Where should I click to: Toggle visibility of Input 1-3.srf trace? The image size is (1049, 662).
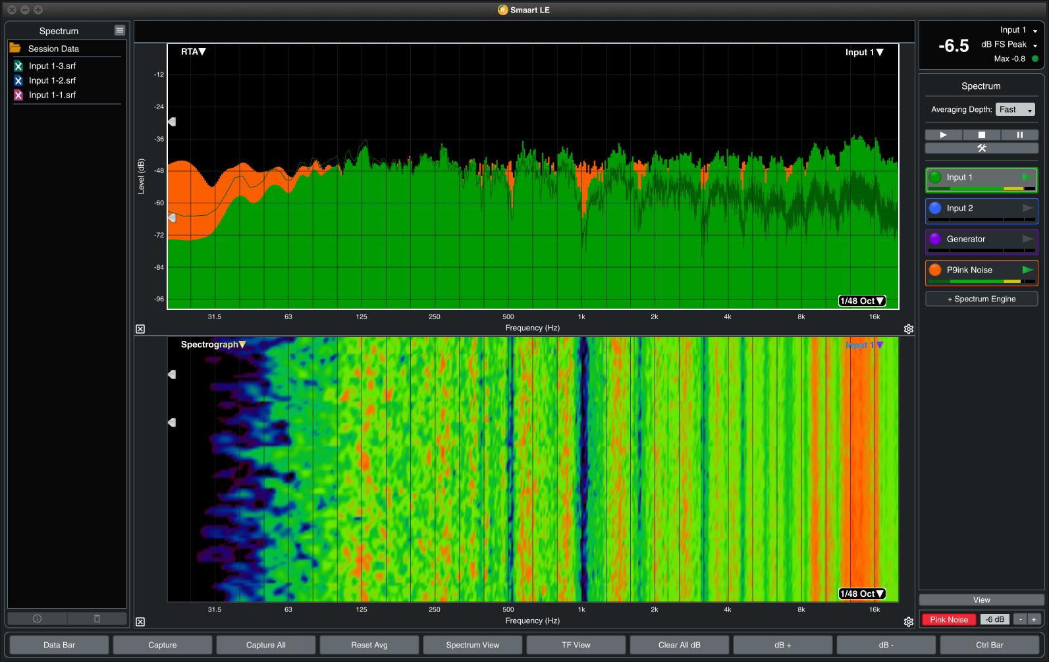[18, 66]
